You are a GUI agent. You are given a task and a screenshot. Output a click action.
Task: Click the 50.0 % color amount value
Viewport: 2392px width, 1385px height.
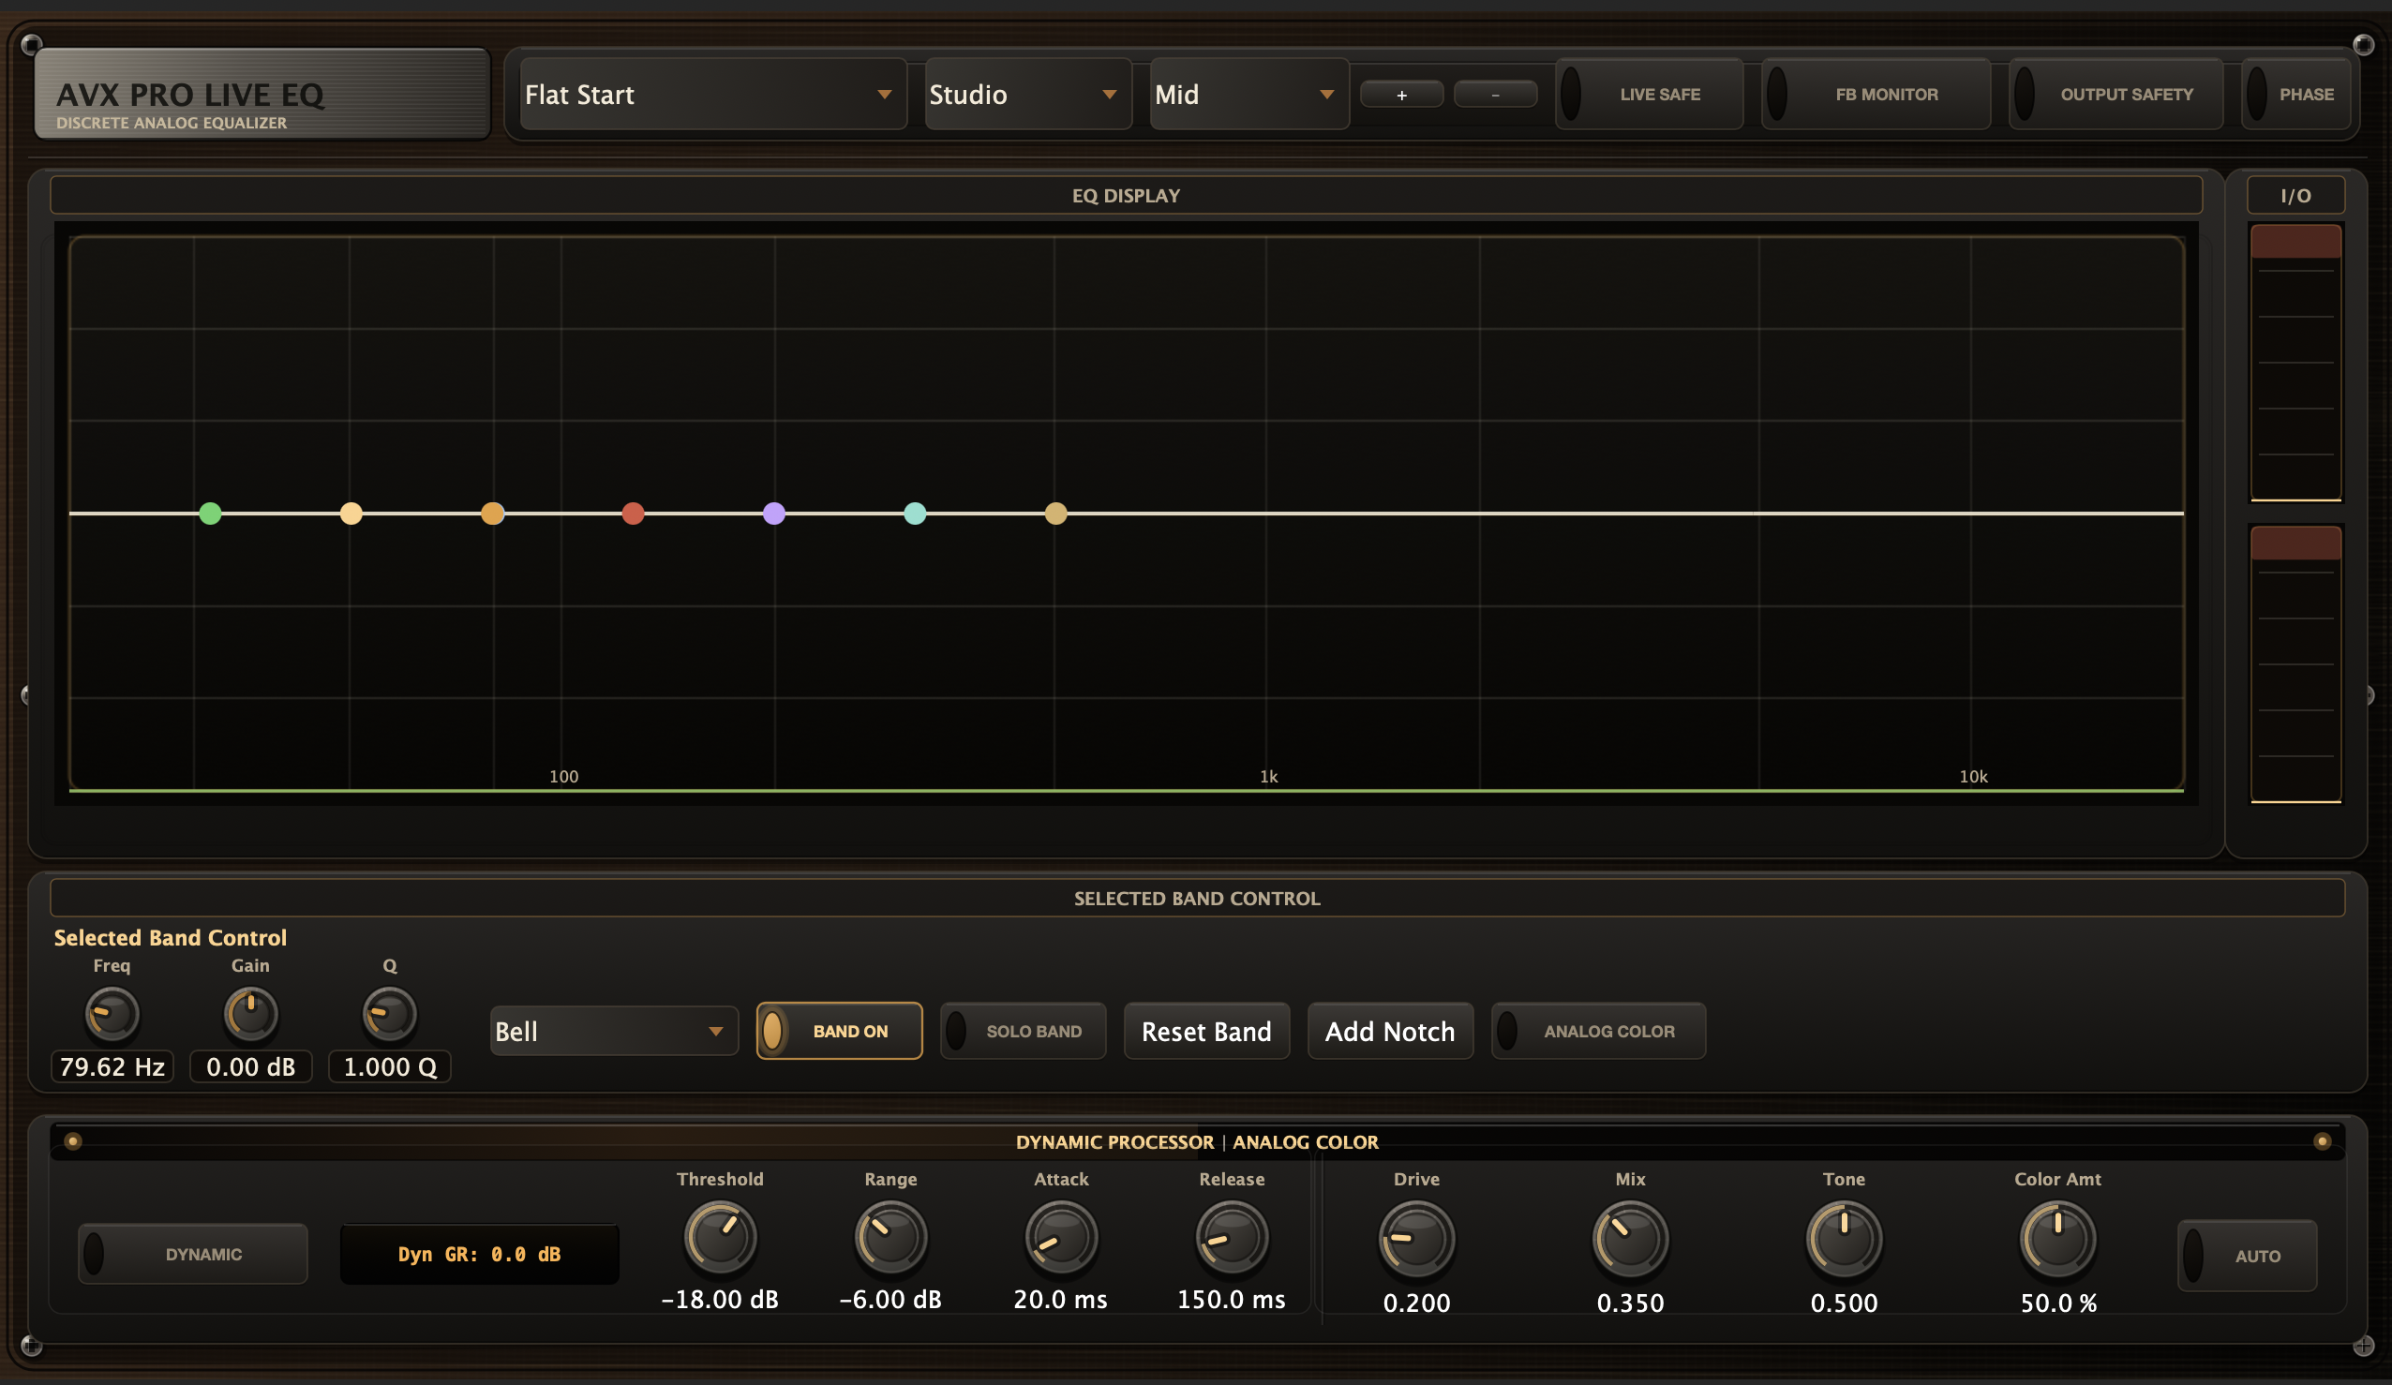click(x=2058, y=1303)
